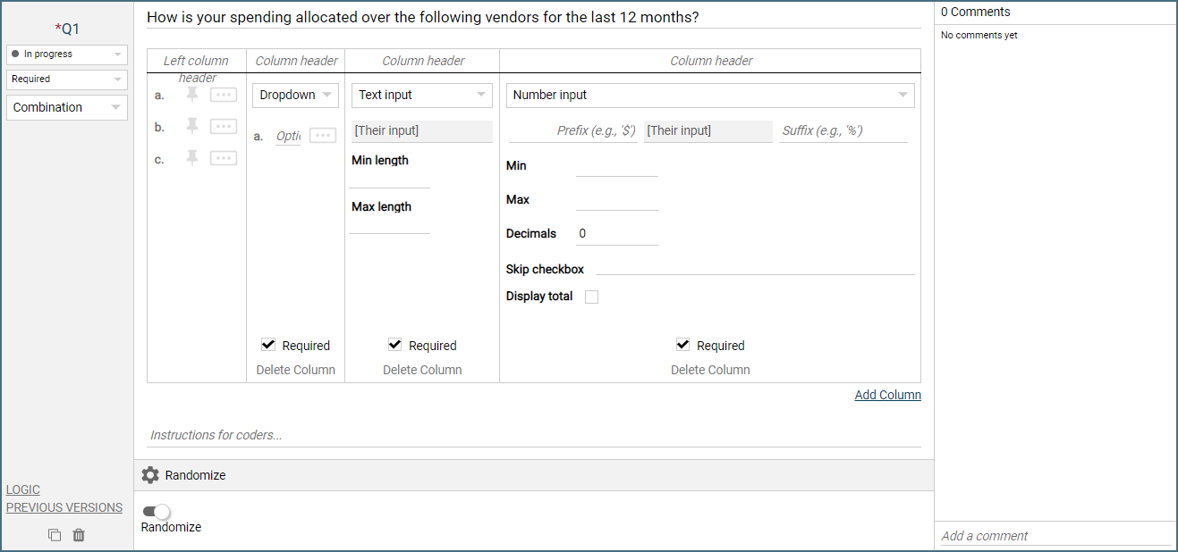The image size is (1178, 552).
Task: Delete question using the trash icon
Action: (x=79, y=535)
